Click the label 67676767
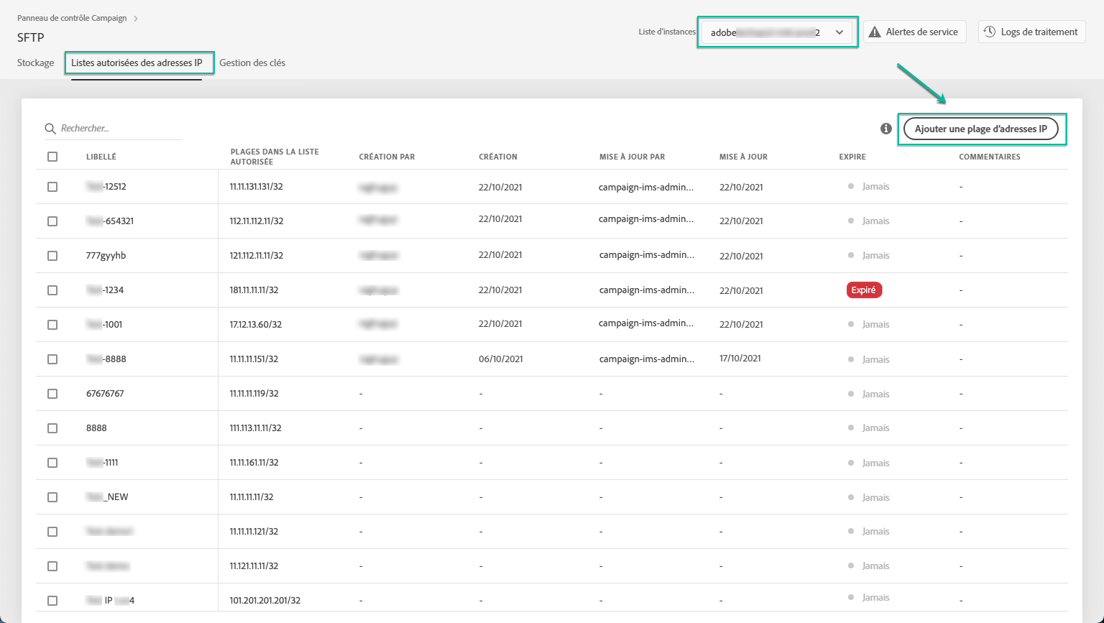Image resolution: width=1104 pixels, height=623 pixels. (105, 394)
